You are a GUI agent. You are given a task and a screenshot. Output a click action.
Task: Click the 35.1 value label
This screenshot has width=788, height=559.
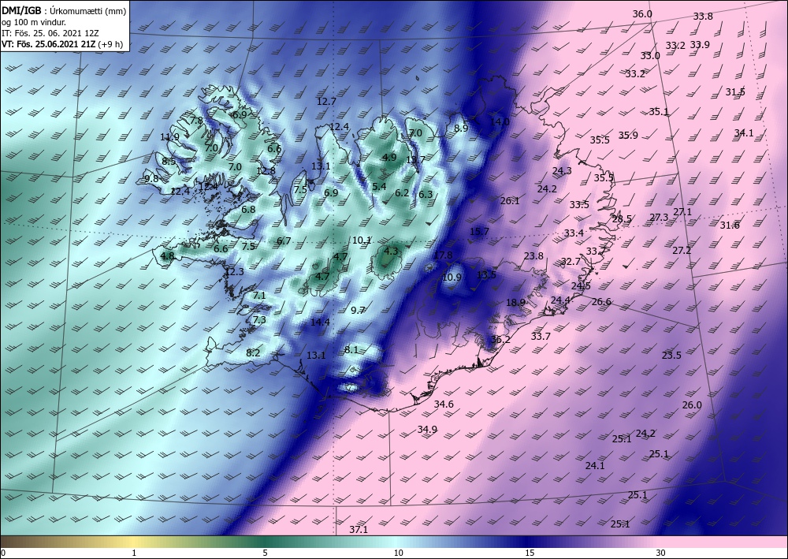pos(658,112)
